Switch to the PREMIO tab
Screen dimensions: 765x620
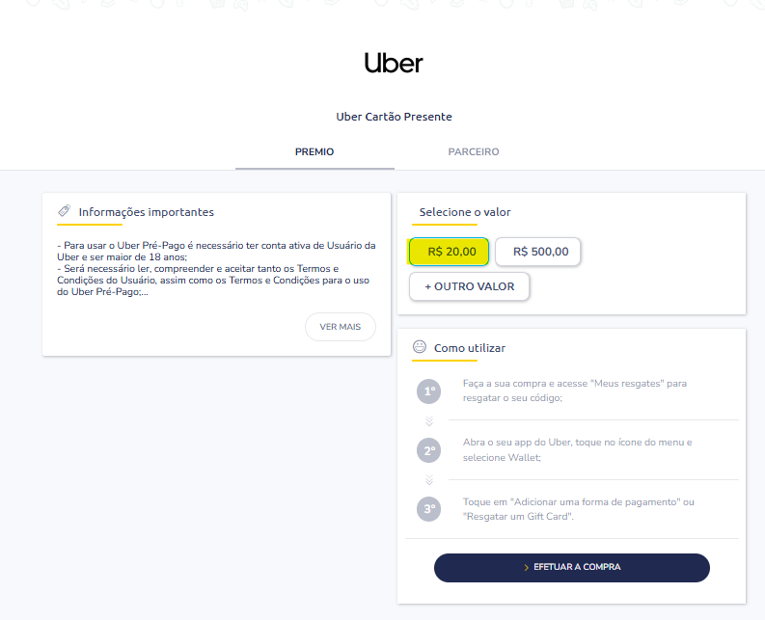(314, 152)
